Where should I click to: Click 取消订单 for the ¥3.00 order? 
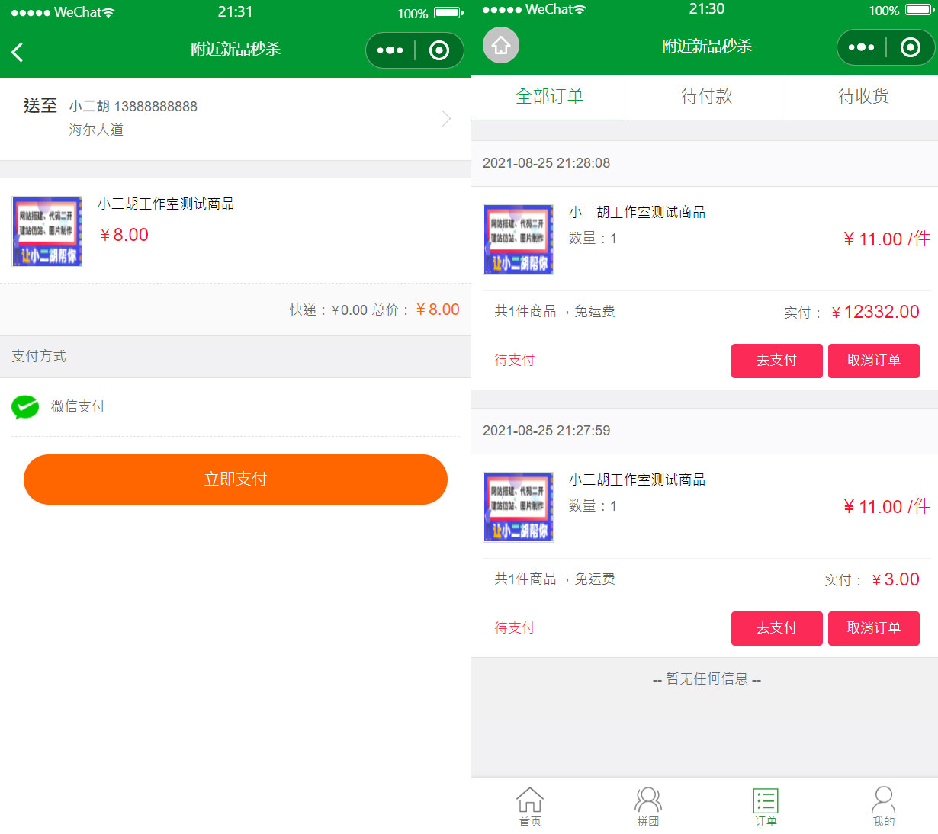(x=873, y=628)
